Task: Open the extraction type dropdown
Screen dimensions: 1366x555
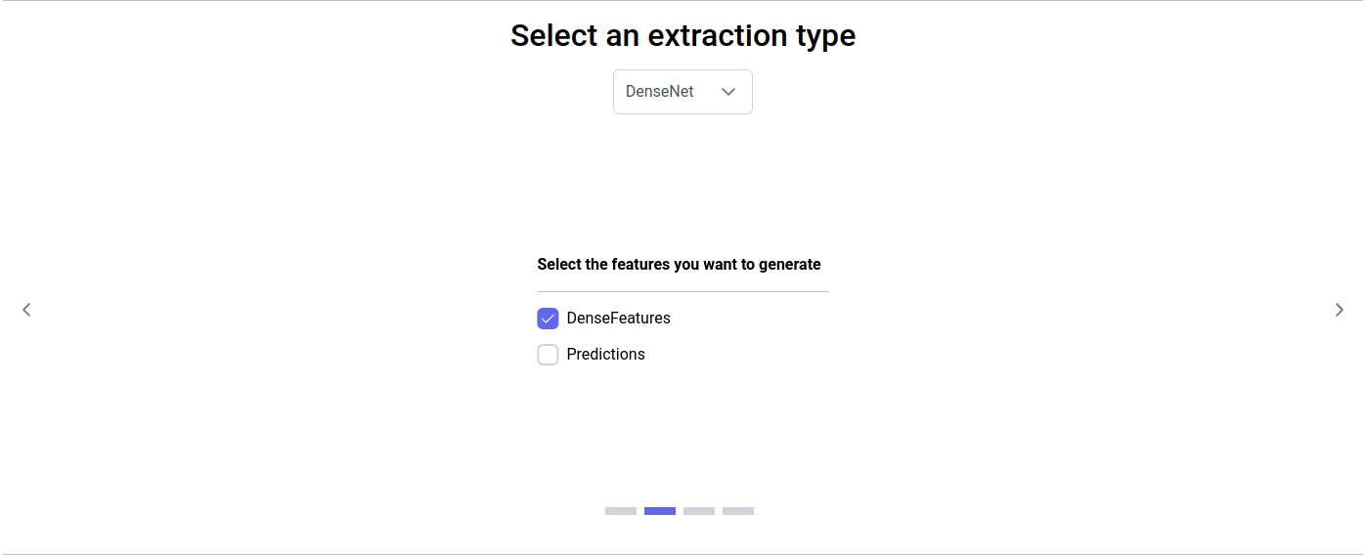Action: pos(683,92)
